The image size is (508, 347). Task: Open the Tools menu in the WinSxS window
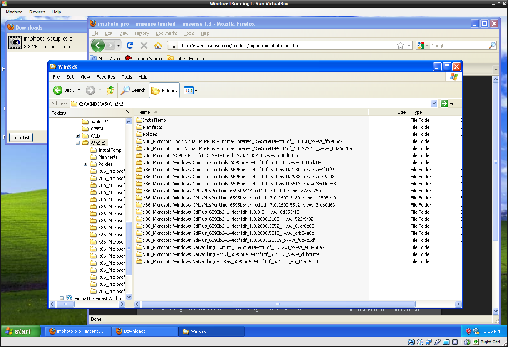coord(127,77)
